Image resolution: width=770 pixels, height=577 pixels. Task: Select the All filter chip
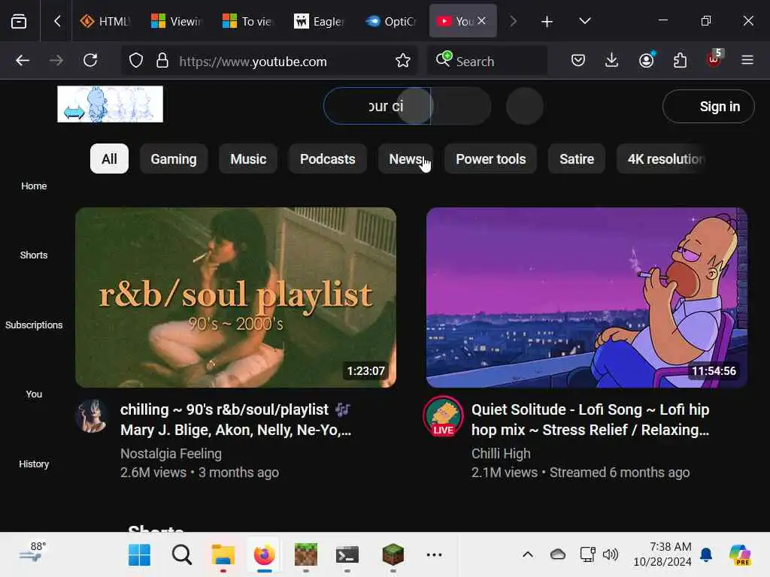(x=109, y=159)
